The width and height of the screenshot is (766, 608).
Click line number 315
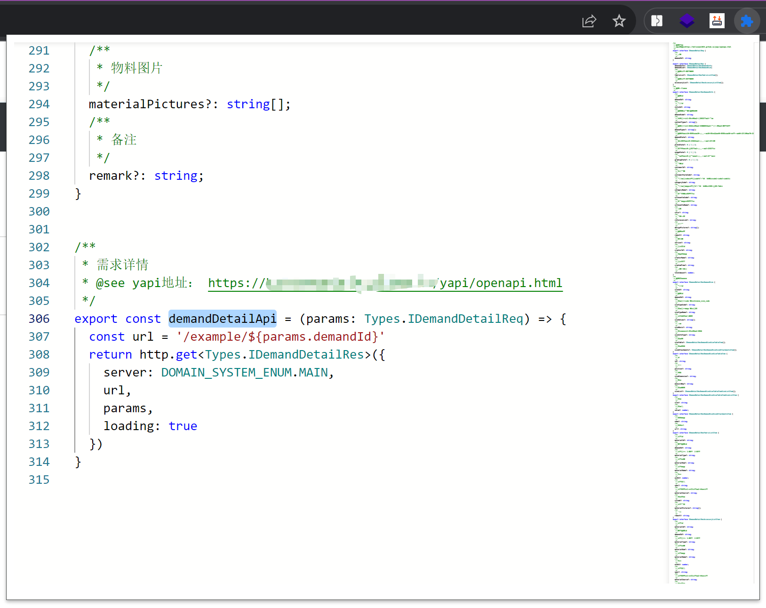[x=39, y=480]
